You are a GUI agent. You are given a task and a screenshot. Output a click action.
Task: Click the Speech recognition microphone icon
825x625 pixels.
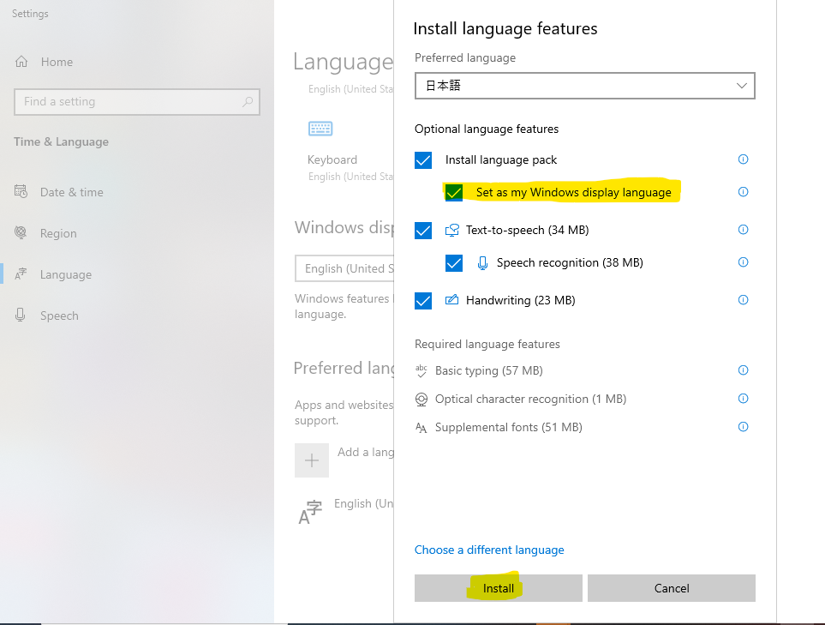point(482,262)
